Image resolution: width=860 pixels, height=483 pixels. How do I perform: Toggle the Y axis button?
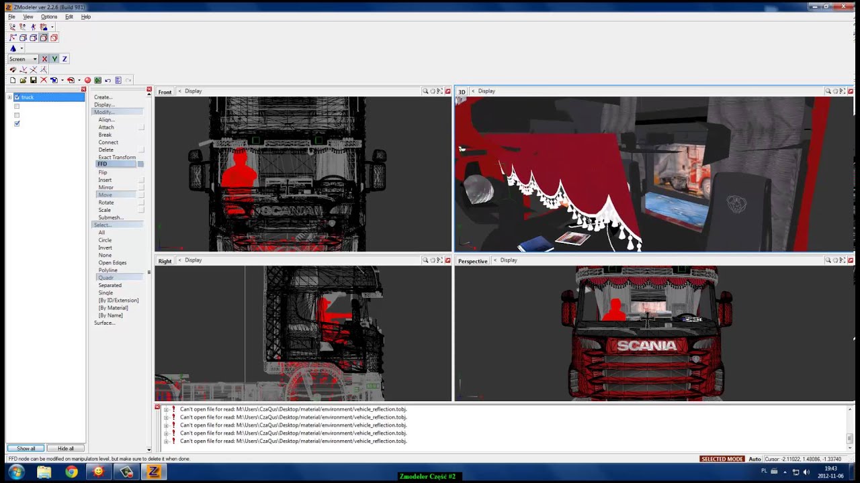pos(54,59)
